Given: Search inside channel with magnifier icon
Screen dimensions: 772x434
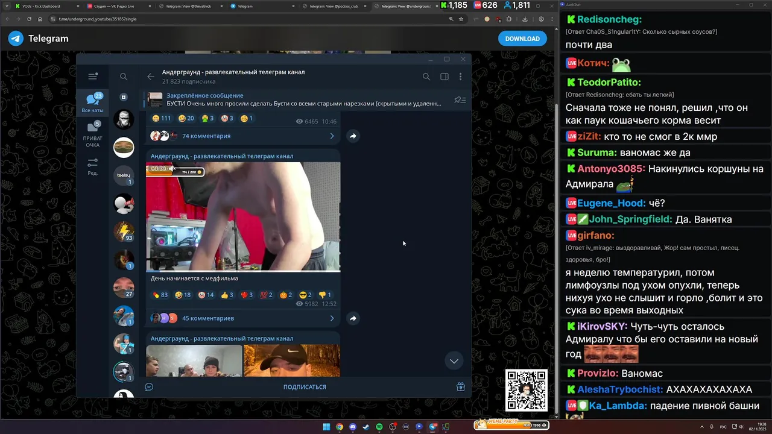Looking at the screenshot, I should 426,77.
